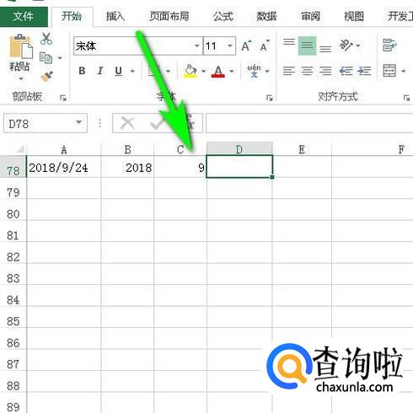Click the Format Painter brush icon
413x413 pixels.
point(46,77)
